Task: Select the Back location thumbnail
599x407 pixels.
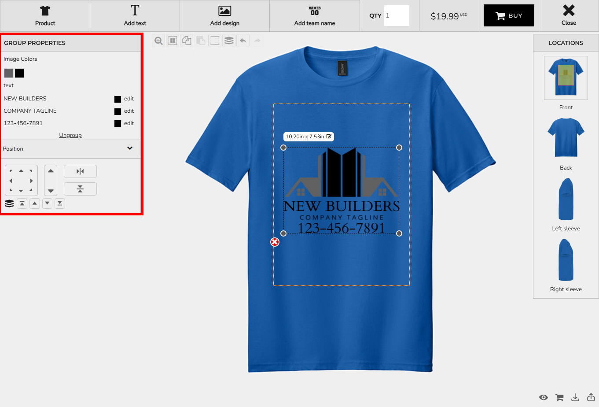Action: [x=566, y=138]
